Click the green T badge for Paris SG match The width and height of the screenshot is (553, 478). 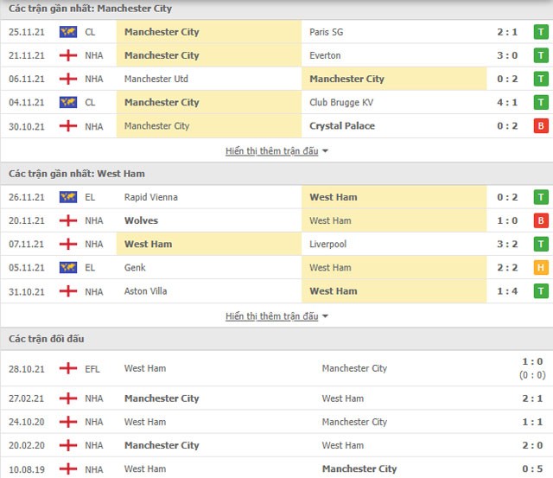coord(541,32)
